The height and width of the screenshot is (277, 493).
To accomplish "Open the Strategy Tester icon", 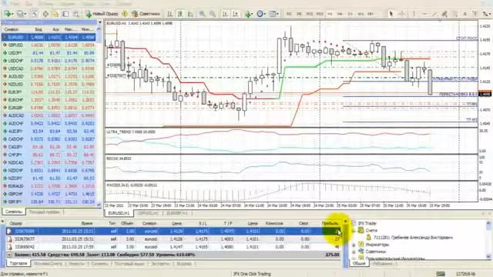I will click(75, 14).
